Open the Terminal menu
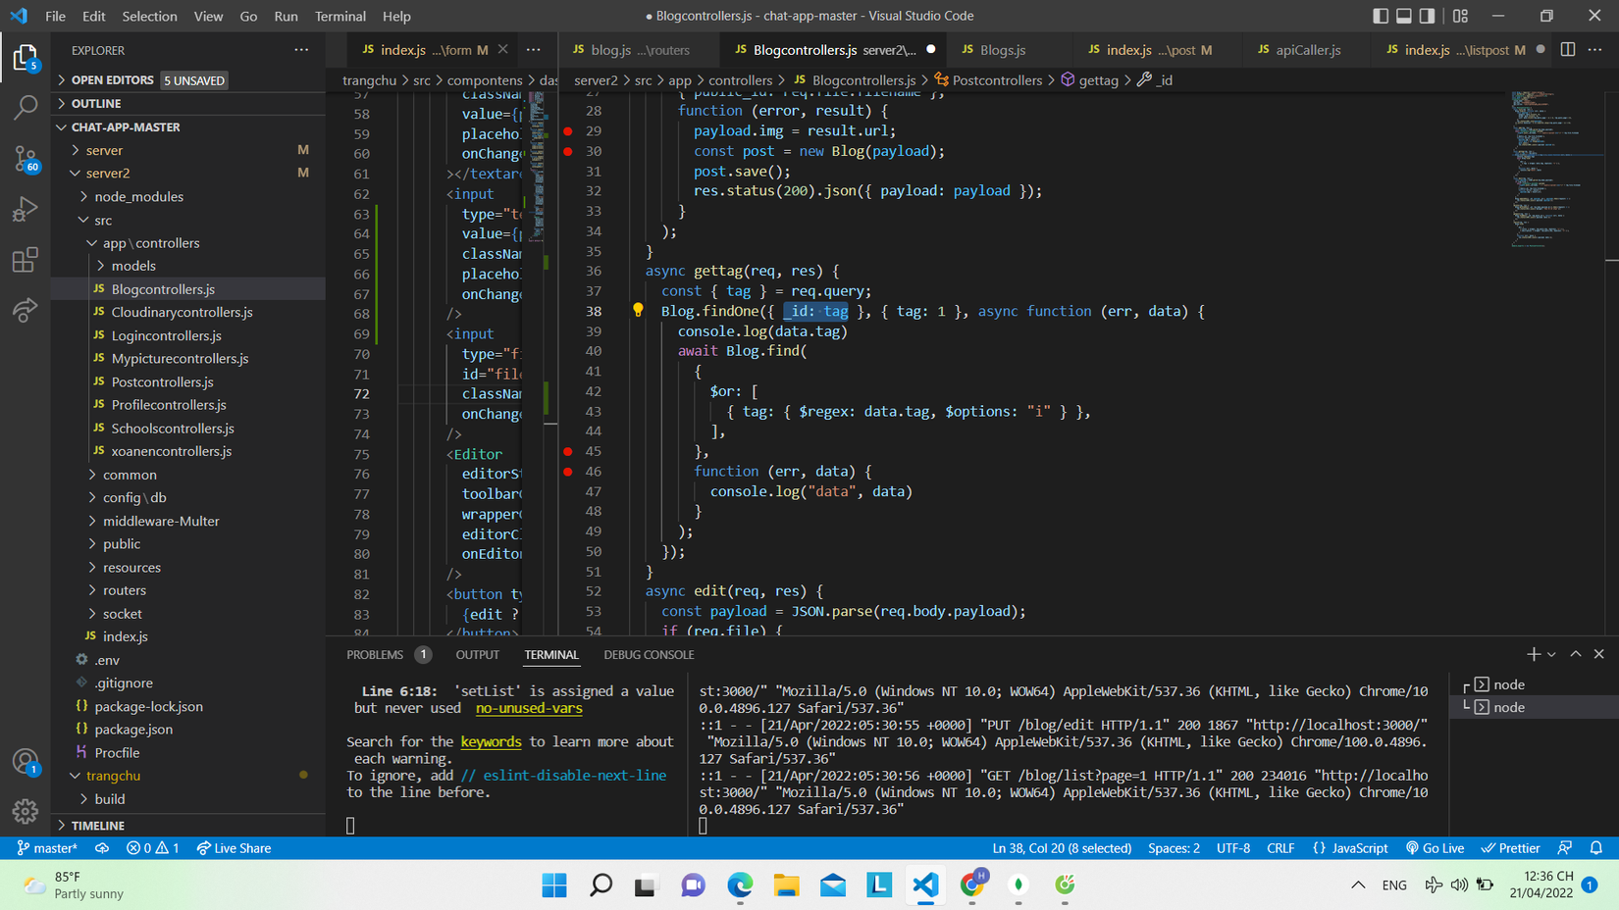This screenshot has height=910, width=1619. tap(339, 16)
